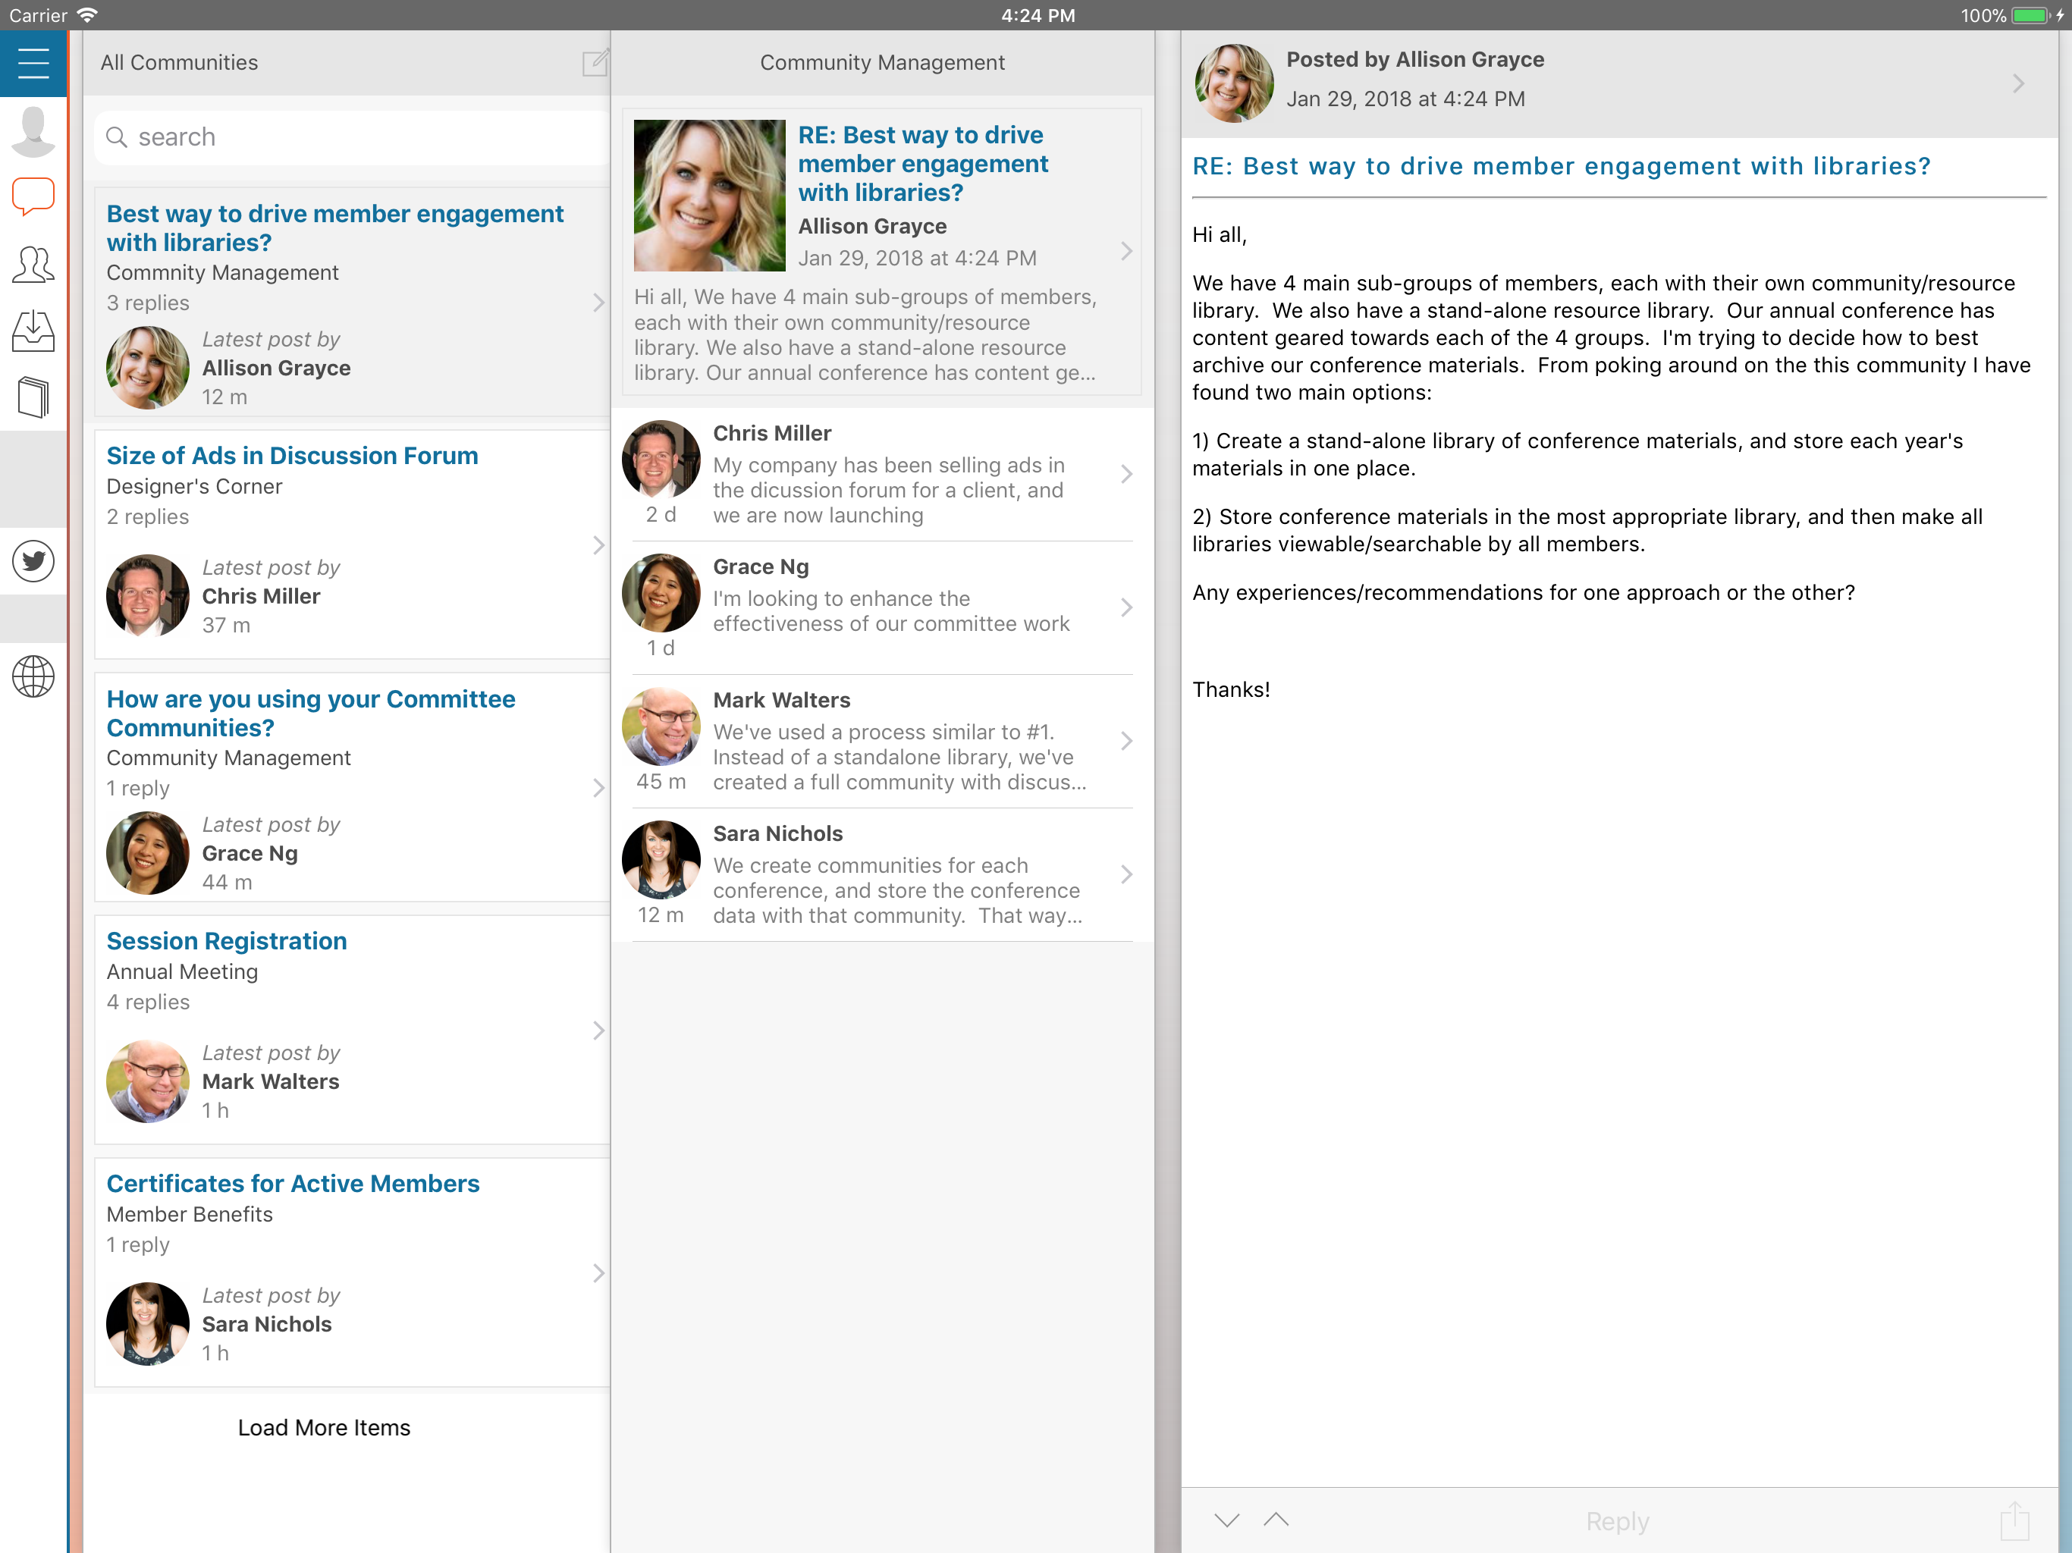The height and width of the screenshot is (1553, 2072).
Task: Tap the profile silhouette sidebar icon
Action: tap(33, 131)
